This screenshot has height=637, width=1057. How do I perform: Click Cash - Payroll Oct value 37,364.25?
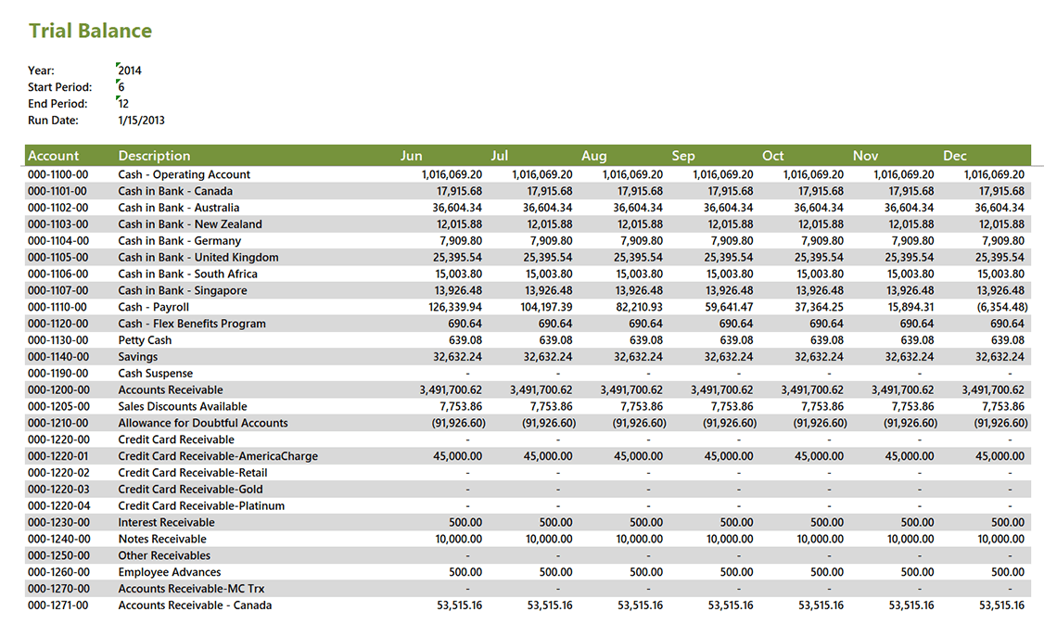[819, 308]
